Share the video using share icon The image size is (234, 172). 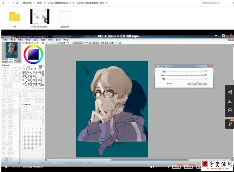(x=230, y=92)
